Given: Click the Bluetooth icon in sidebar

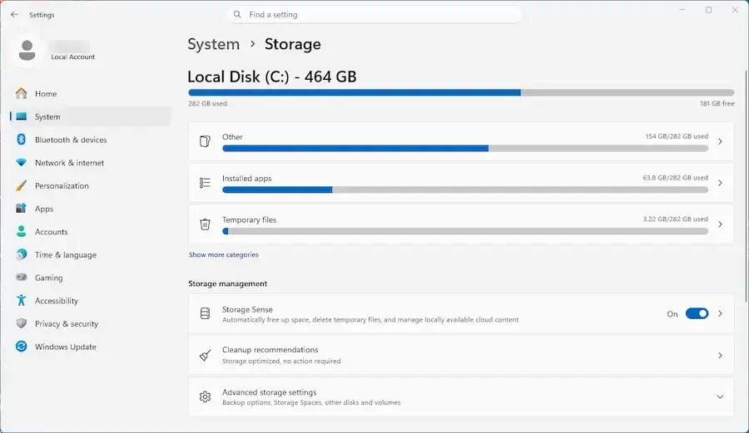Looking at the screenshot, I should coord(21,140).
